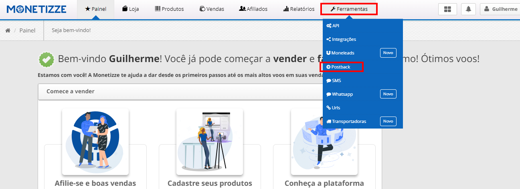Viewport: 520px width, 189px height.
Task: Click the Afilie-se illustration thumbnail
Action: [x=95, y=142]
